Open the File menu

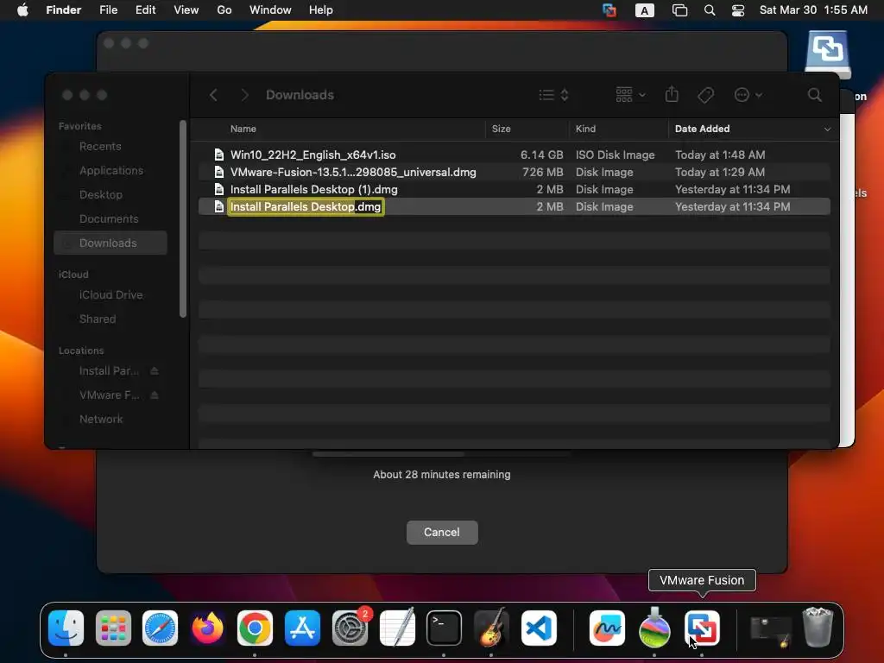coord(108,10)
